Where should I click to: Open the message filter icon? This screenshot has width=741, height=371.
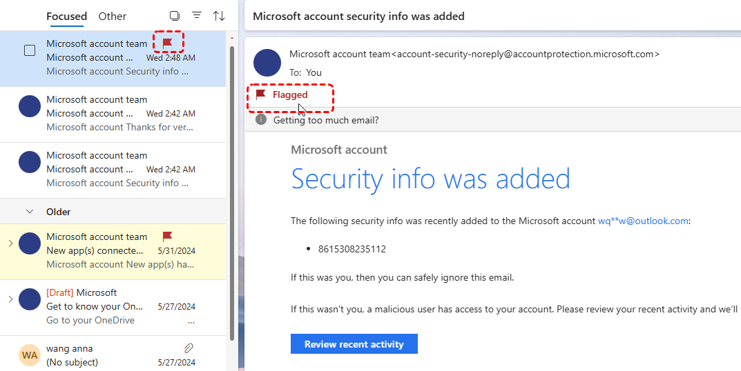(x=197, y=16)
